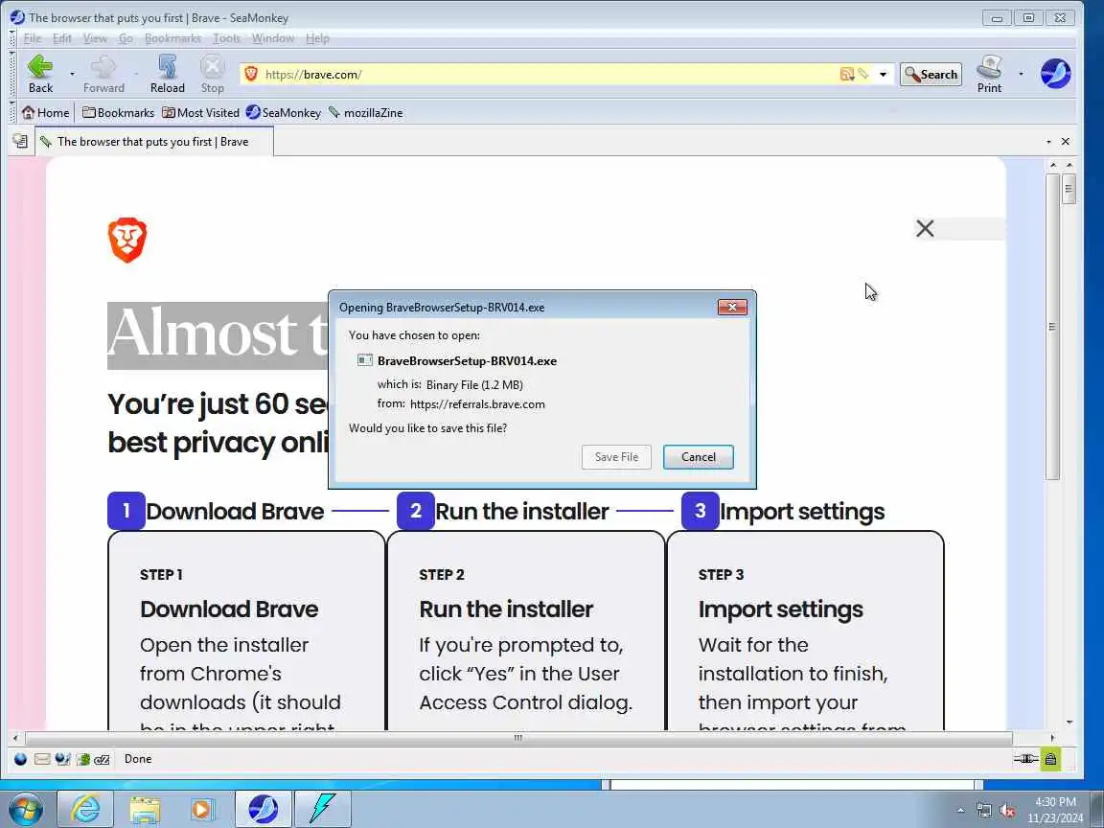Click the step 2 'Run the installer' badge
Viewport: 1104px width, 828px height.
(x=415, y=511)
